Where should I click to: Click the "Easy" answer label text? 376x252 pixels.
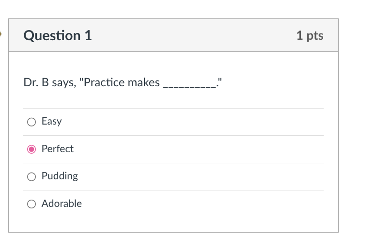point(51,121)
